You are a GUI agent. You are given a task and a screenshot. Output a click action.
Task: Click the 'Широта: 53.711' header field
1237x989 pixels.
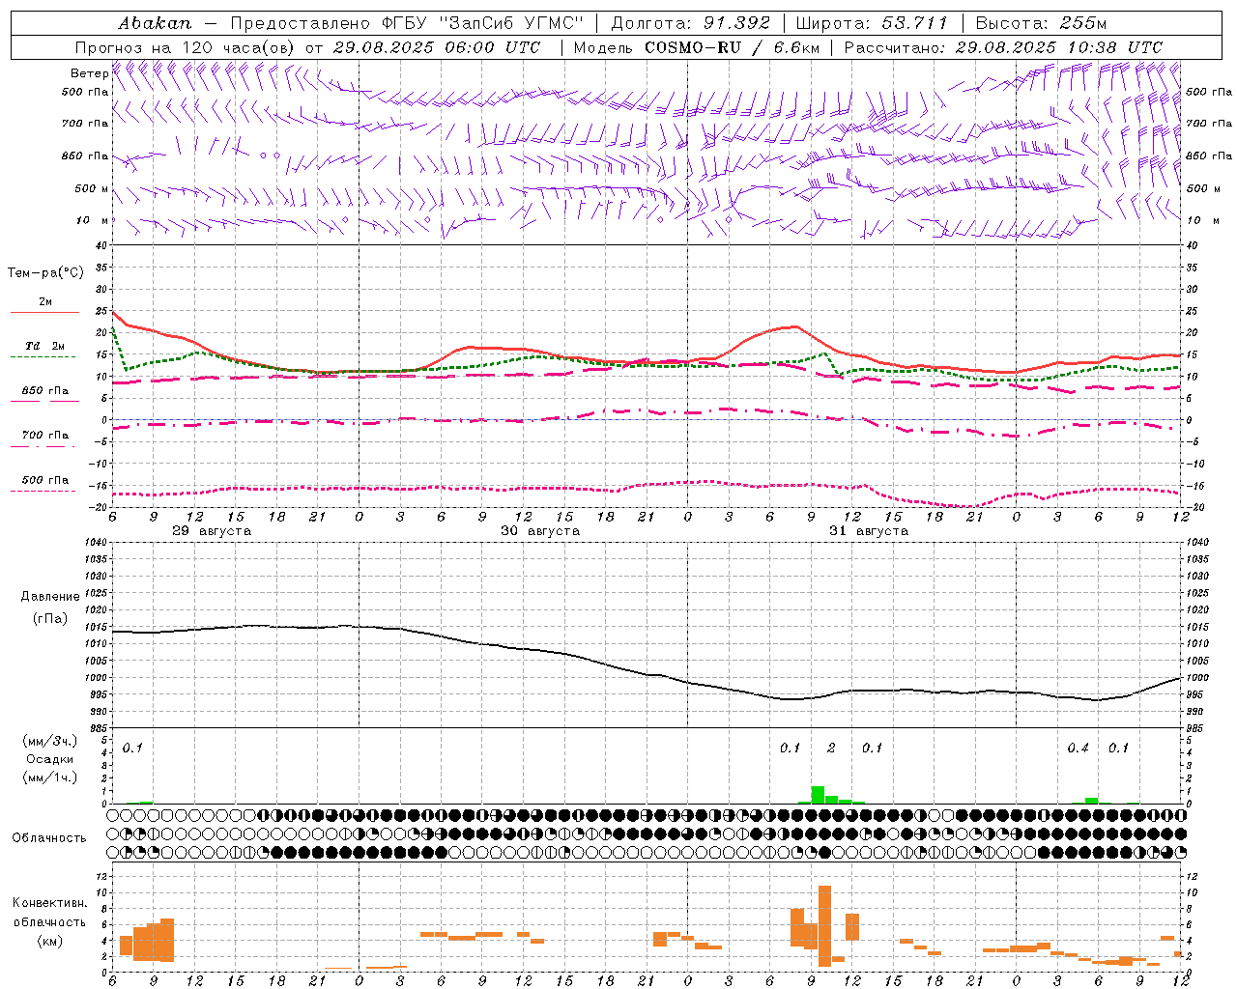[871, 23]
